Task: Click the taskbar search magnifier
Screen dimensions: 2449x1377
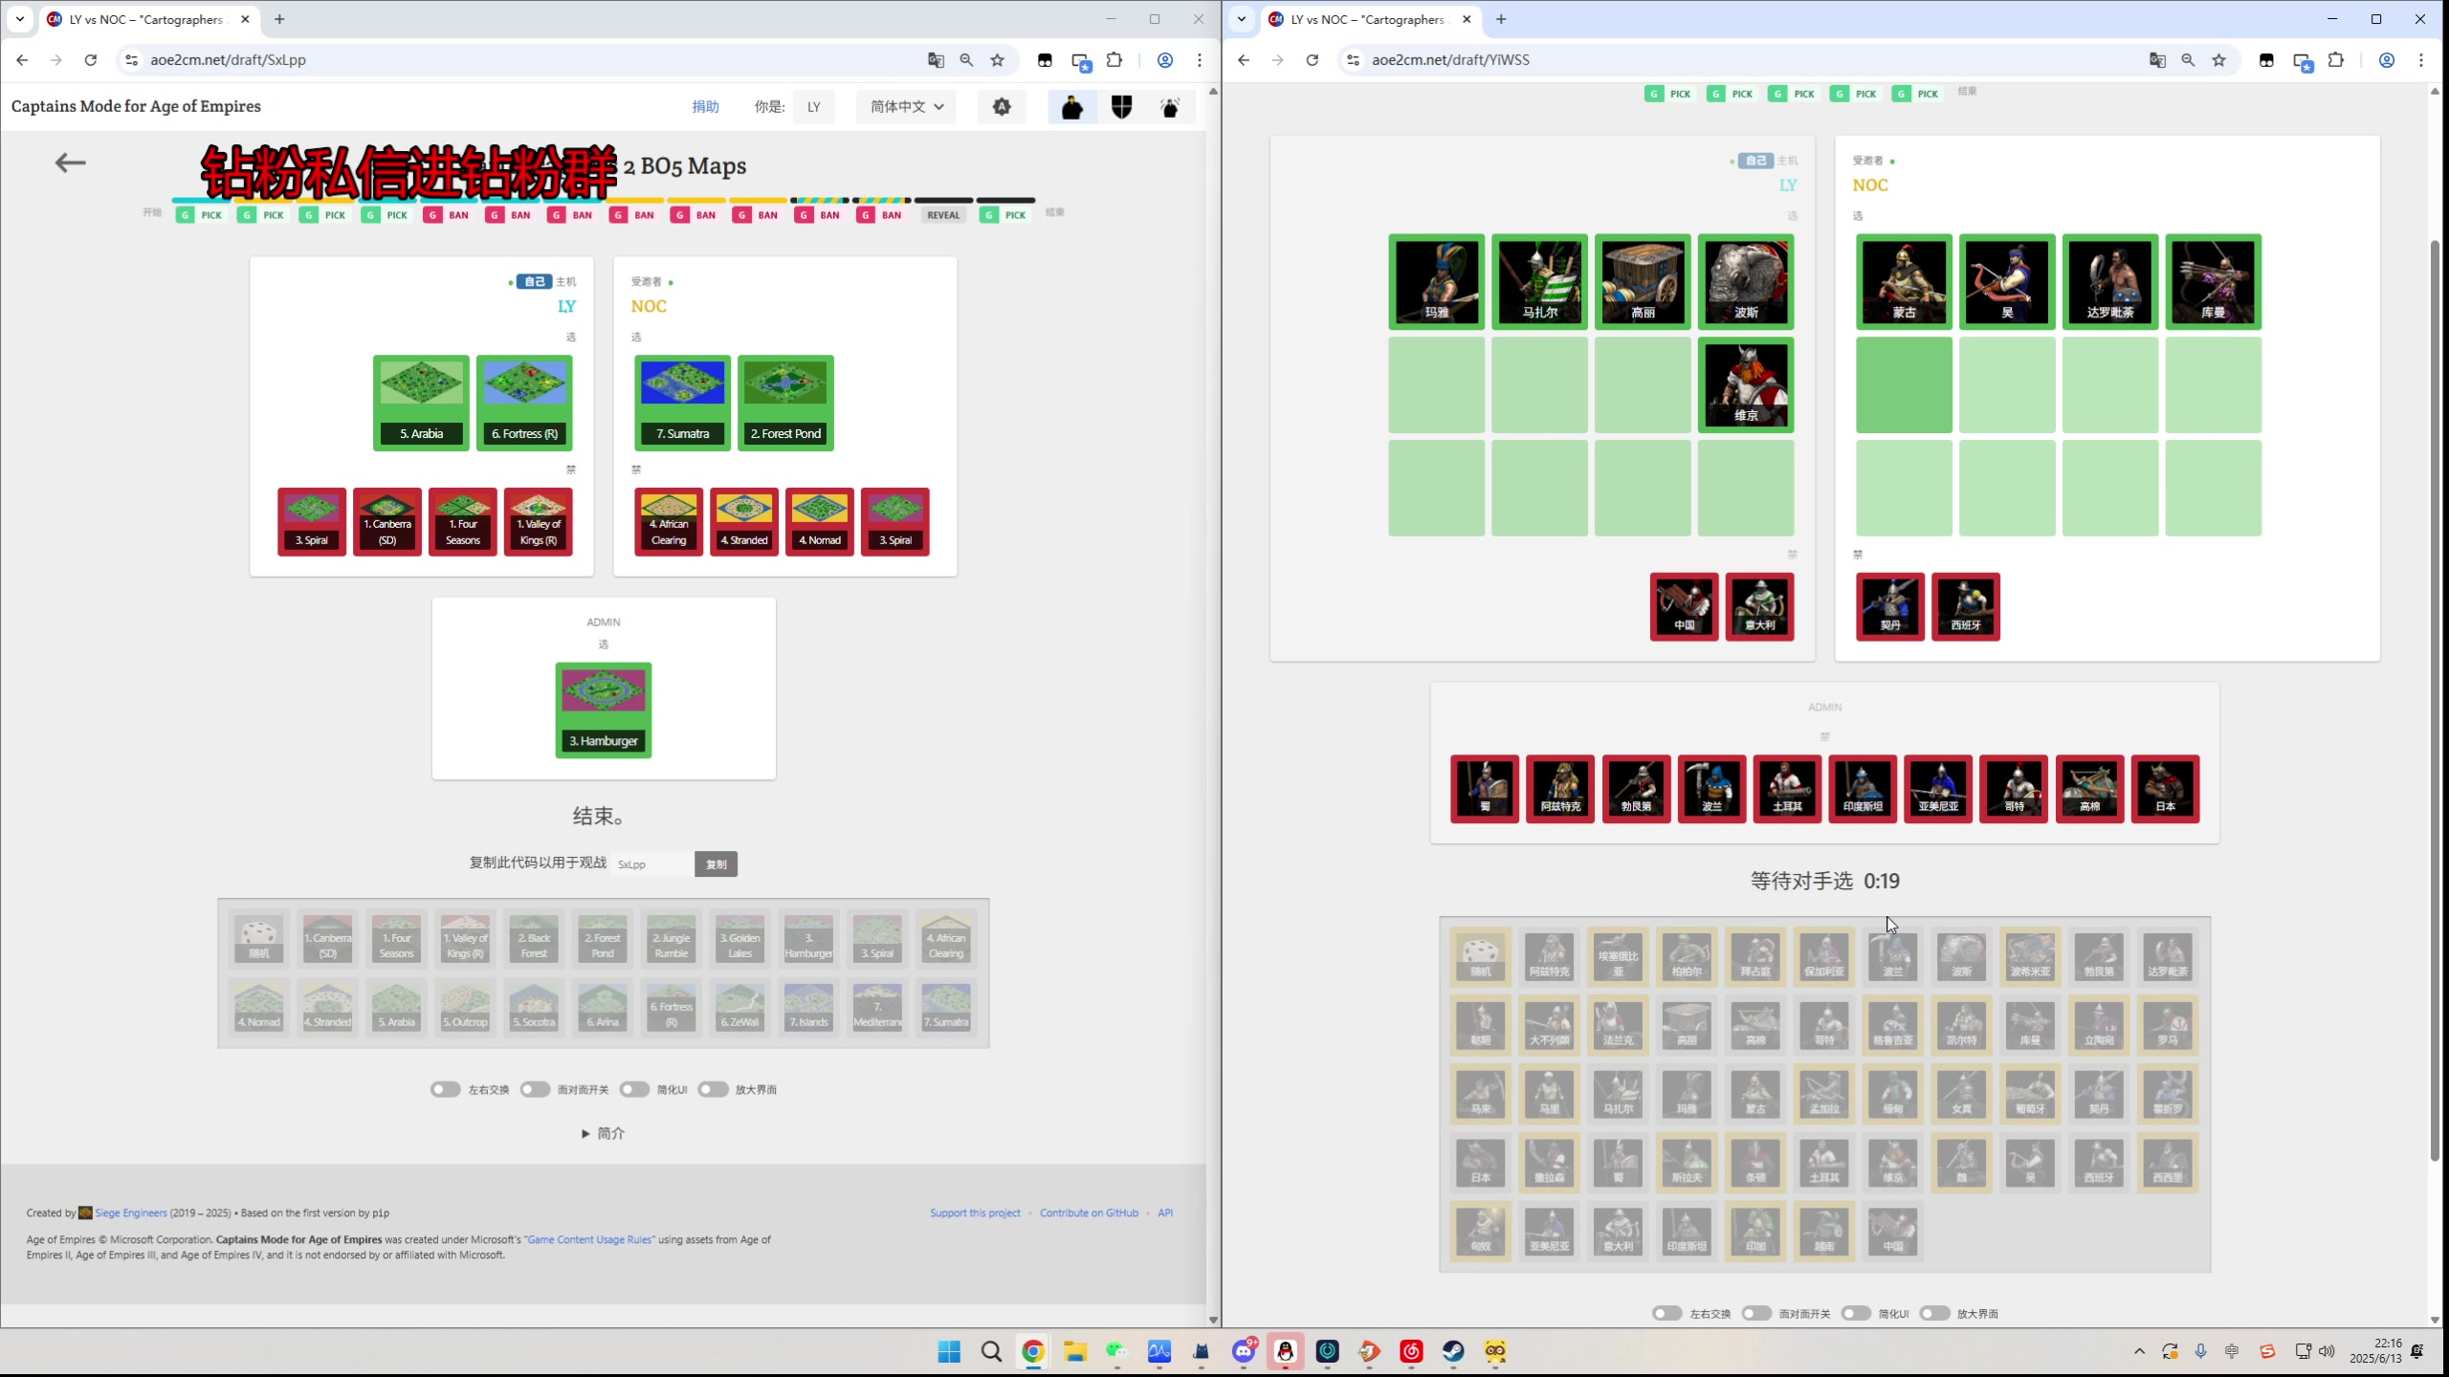Action: [991, 1351]
